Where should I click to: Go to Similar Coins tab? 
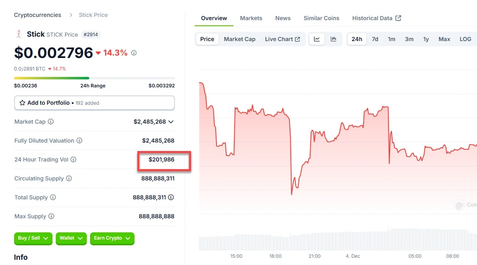click(322, 18)
